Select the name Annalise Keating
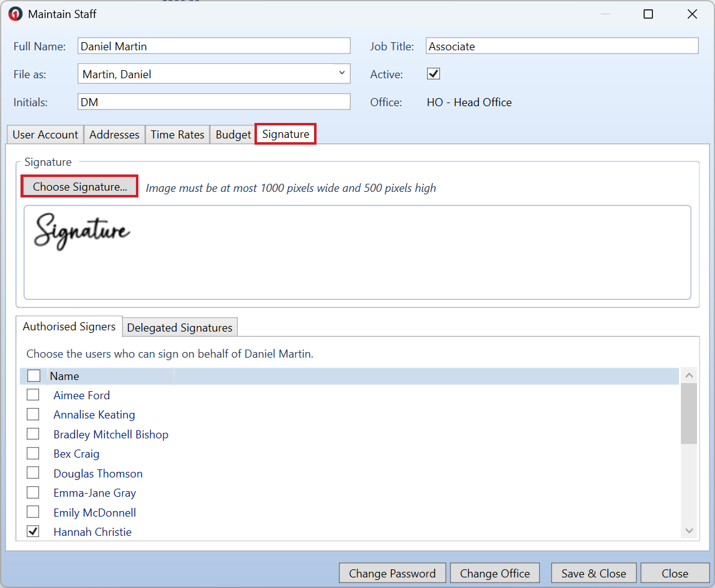Image resolution: width=715 pixels, height=588 pixels. pos(94,415)
